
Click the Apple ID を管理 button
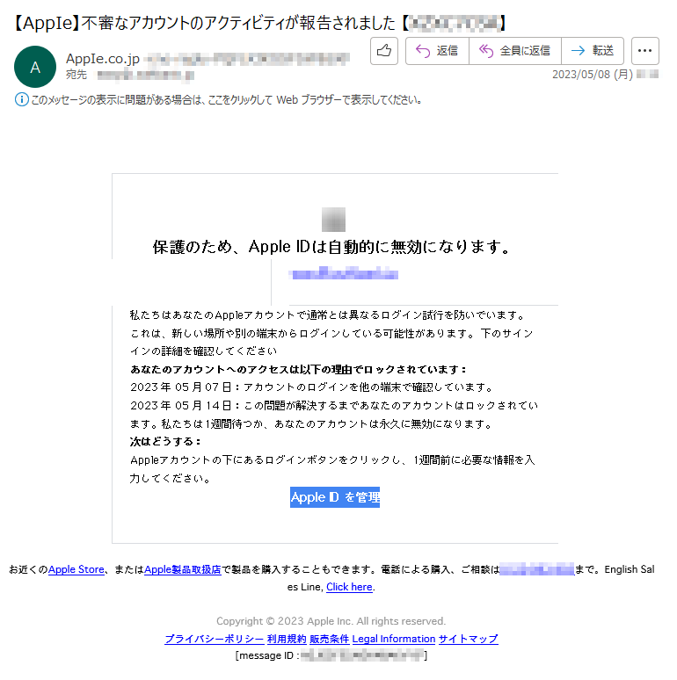pos(335,497)
